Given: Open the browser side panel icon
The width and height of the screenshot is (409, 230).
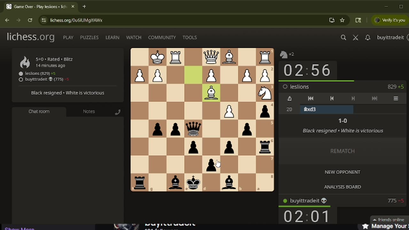Looking at the screenshot, I should pyautogui.click(x=358, y=20).
